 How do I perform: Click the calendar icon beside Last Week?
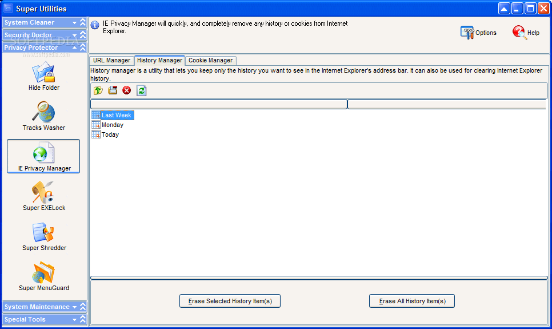tap(96, 115)
